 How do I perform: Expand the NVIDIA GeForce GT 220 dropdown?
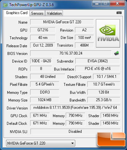pos(41,143)
